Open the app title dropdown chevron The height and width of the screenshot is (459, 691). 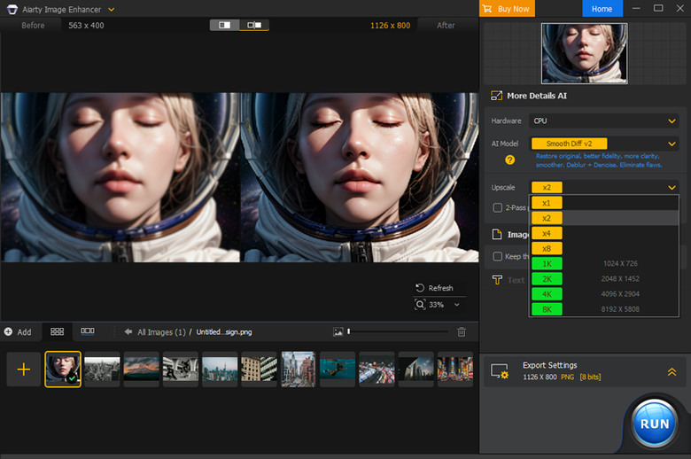click(x=112, y=9)
